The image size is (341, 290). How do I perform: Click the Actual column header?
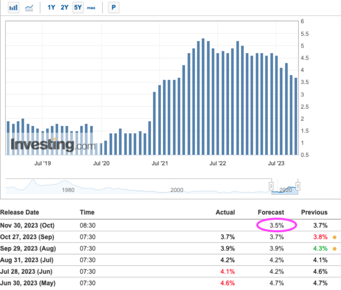click(x=225, y=212)
